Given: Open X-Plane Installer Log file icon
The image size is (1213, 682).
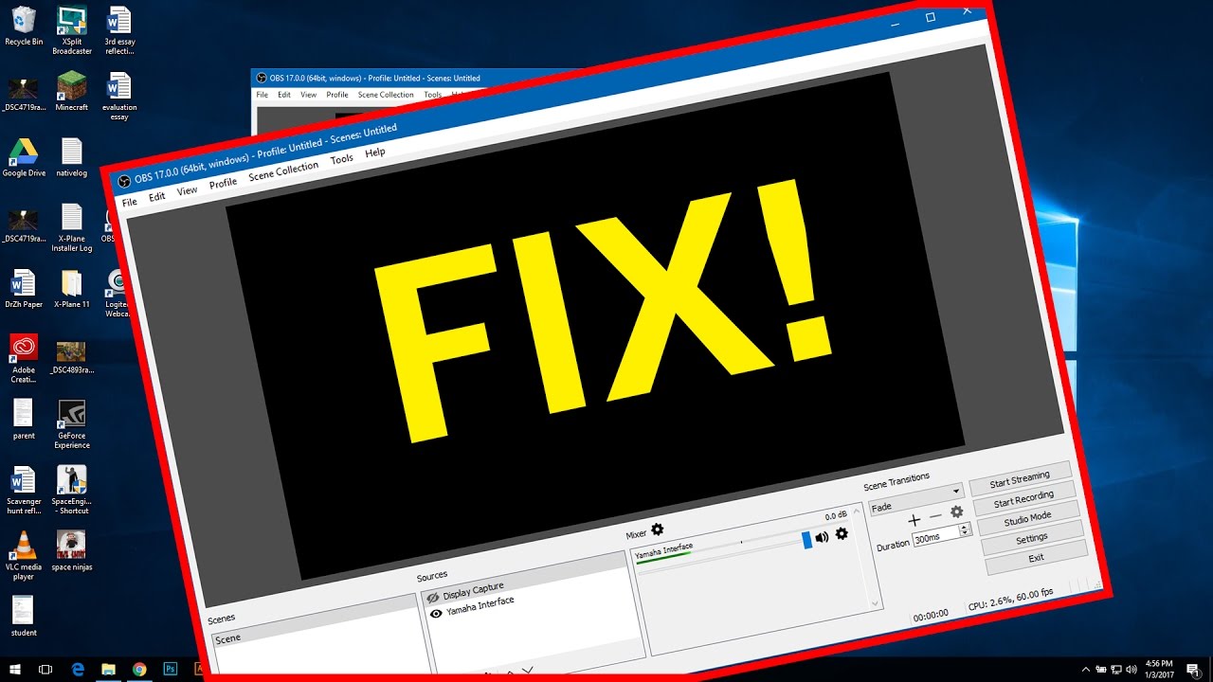Looking at the screenshot, I should tap(72, 227).
